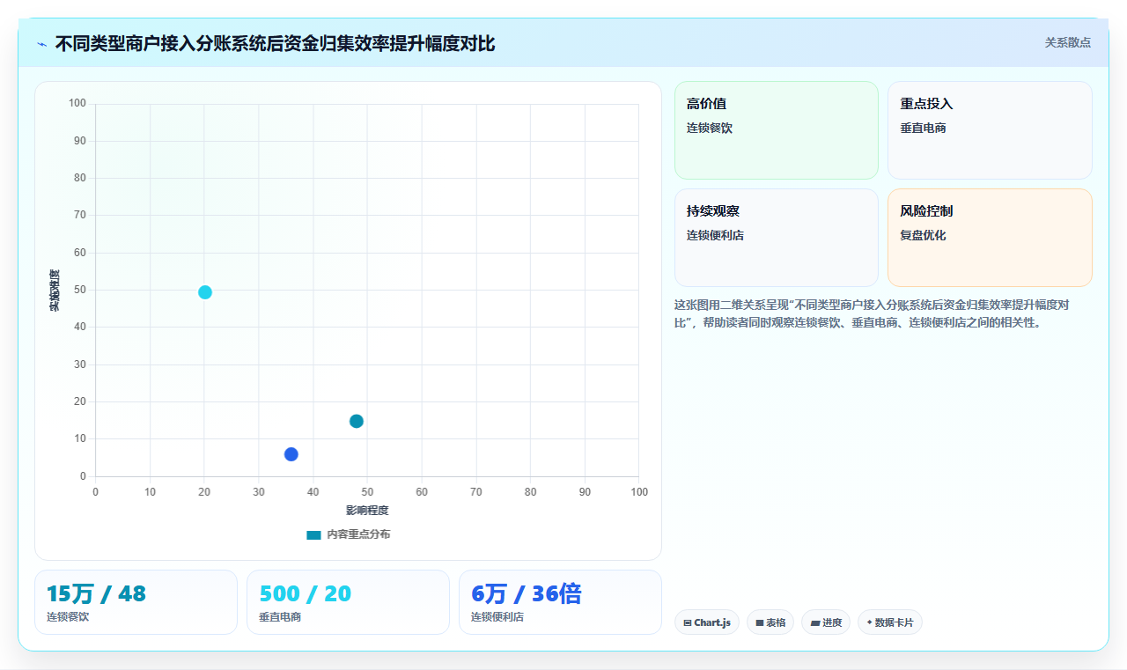Image resolution: width=1127 pixels, height=670 pixels.
Task: Click the 500 / 20 metric value
Action: coord(305,594)
